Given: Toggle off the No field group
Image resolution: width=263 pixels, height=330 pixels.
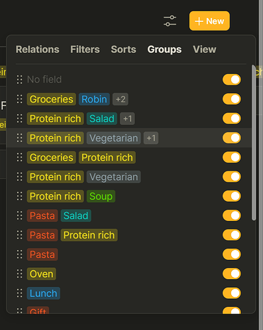Looking at the screenshot, I should click(232, 79).
